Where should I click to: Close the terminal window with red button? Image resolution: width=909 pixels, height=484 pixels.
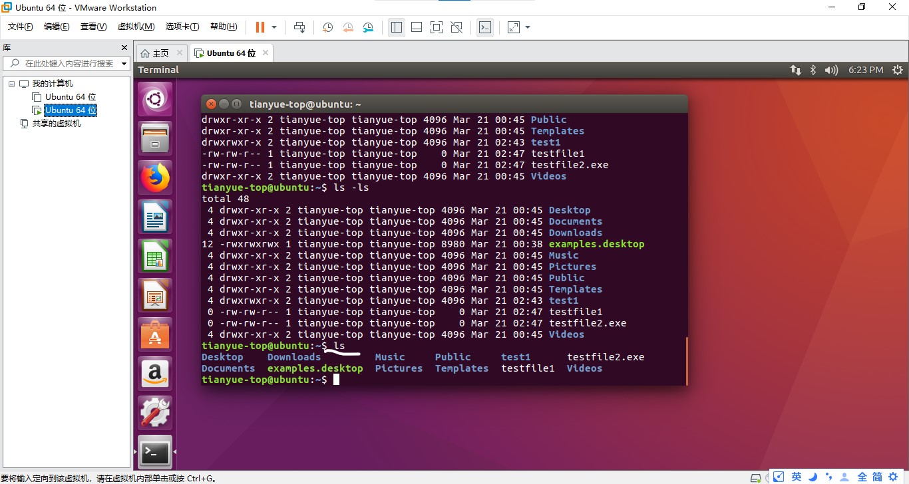pyautogui.click(x=211, y=104)
